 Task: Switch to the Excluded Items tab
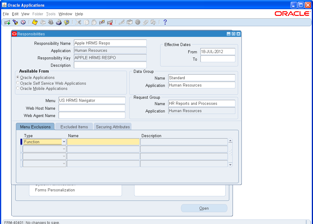[74, 126]
